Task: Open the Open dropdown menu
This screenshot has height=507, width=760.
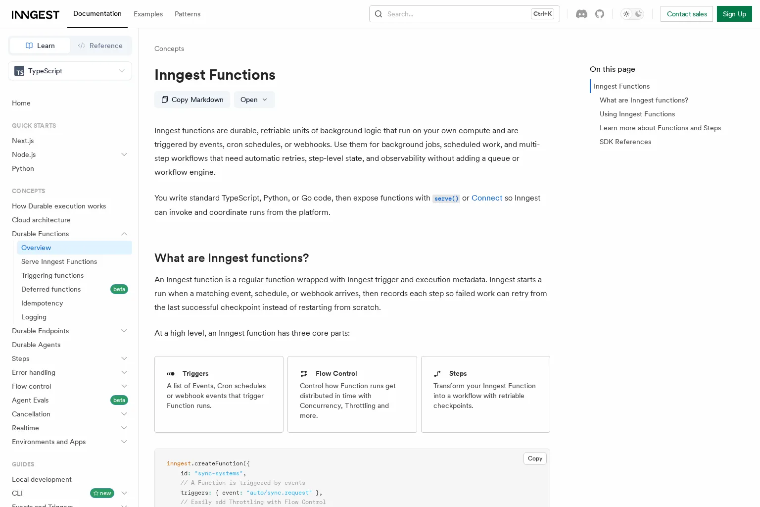Action: 254,100
